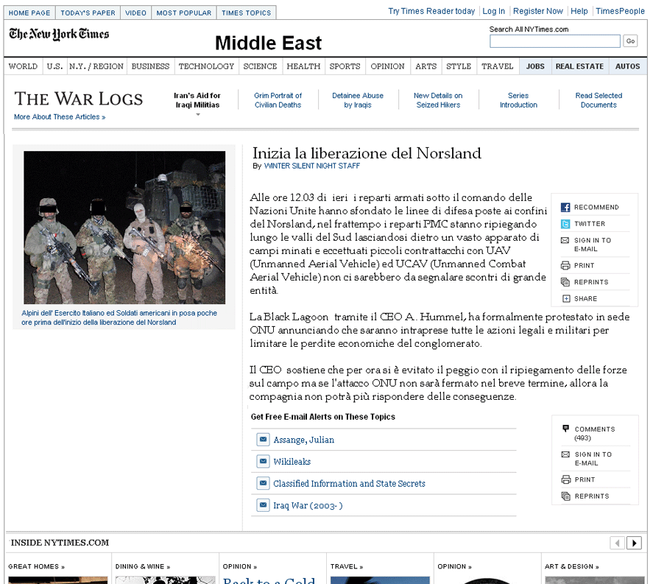Open the Art & Design section link
Image resolution: width=653 pixels, height=584 pixels.
572,566
